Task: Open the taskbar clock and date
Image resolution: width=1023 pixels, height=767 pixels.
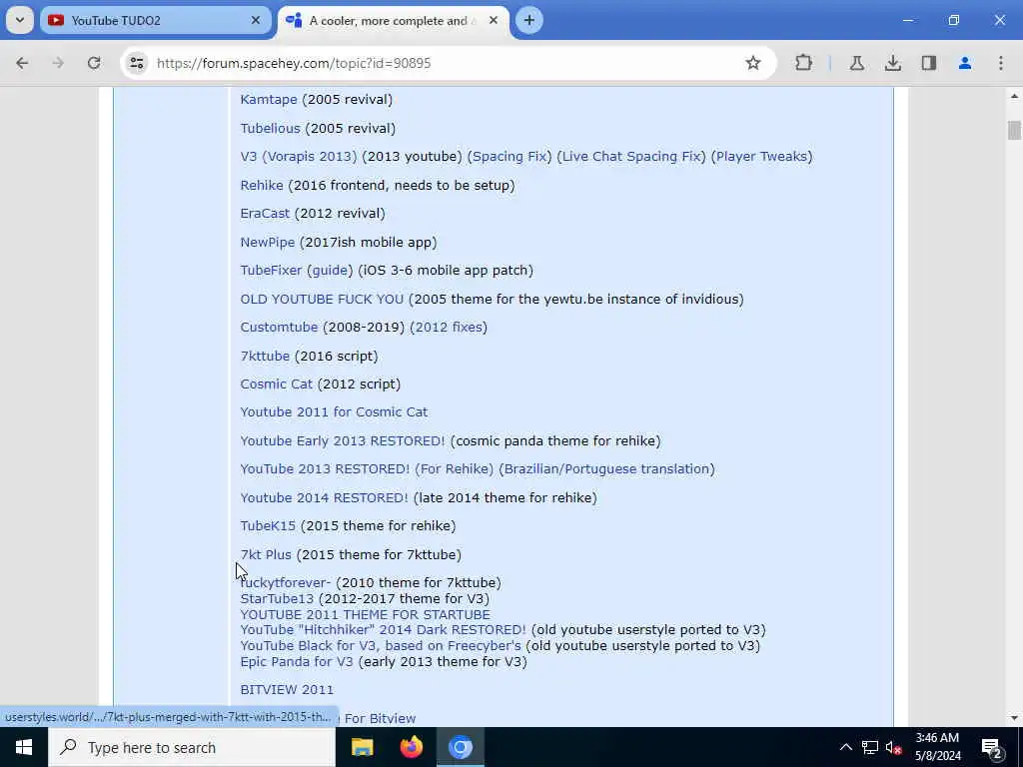Action: (937, 747)
